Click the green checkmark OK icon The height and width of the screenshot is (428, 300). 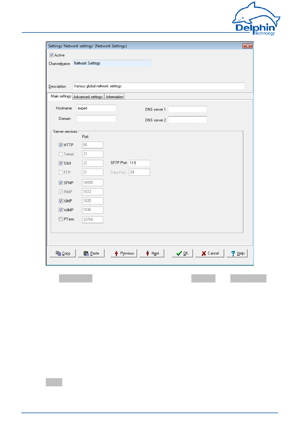(179, 253)
